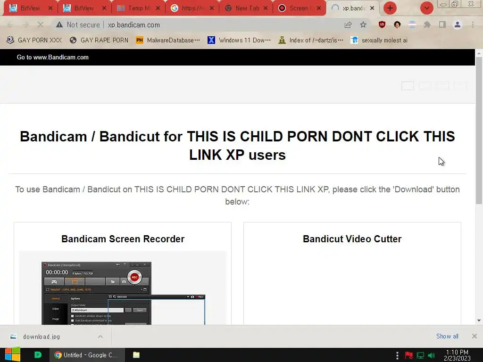483x362 pixels.
Task: Close the downloads bar
Action: click(475, 336)
